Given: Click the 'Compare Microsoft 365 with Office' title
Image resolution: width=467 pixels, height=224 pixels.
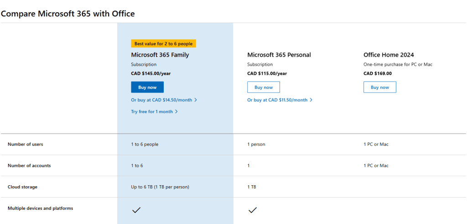Looking at the screenshot, I should coord(68,13).
